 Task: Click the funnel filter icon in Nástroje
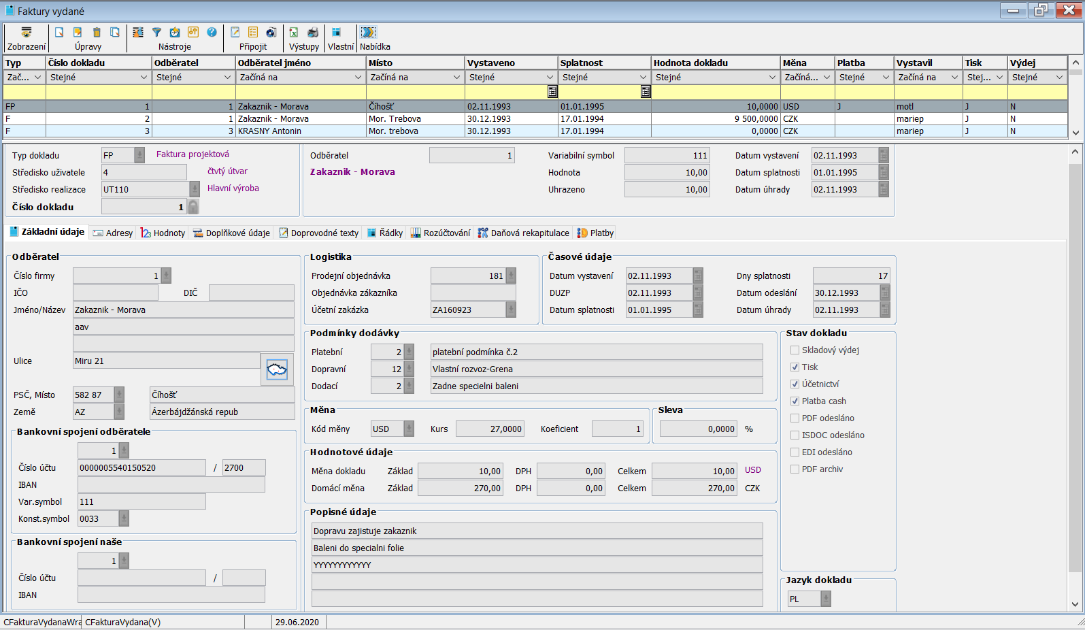coord(156,33)
